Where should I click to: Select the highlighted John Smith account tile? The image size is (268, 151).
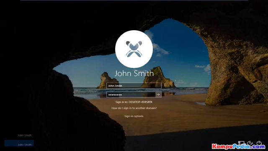[x=19, y=143]
